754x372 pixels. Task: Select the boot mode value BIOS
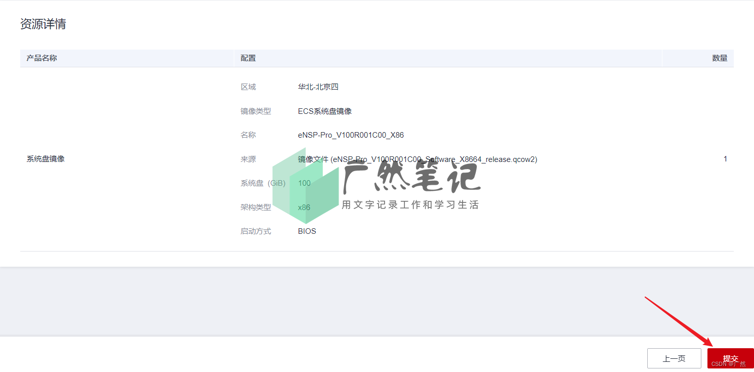click(x=307, y=231)
